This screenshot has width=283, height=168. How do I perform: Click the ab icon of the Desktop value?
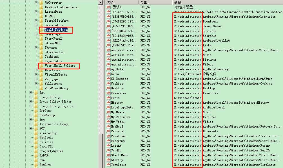108,88
